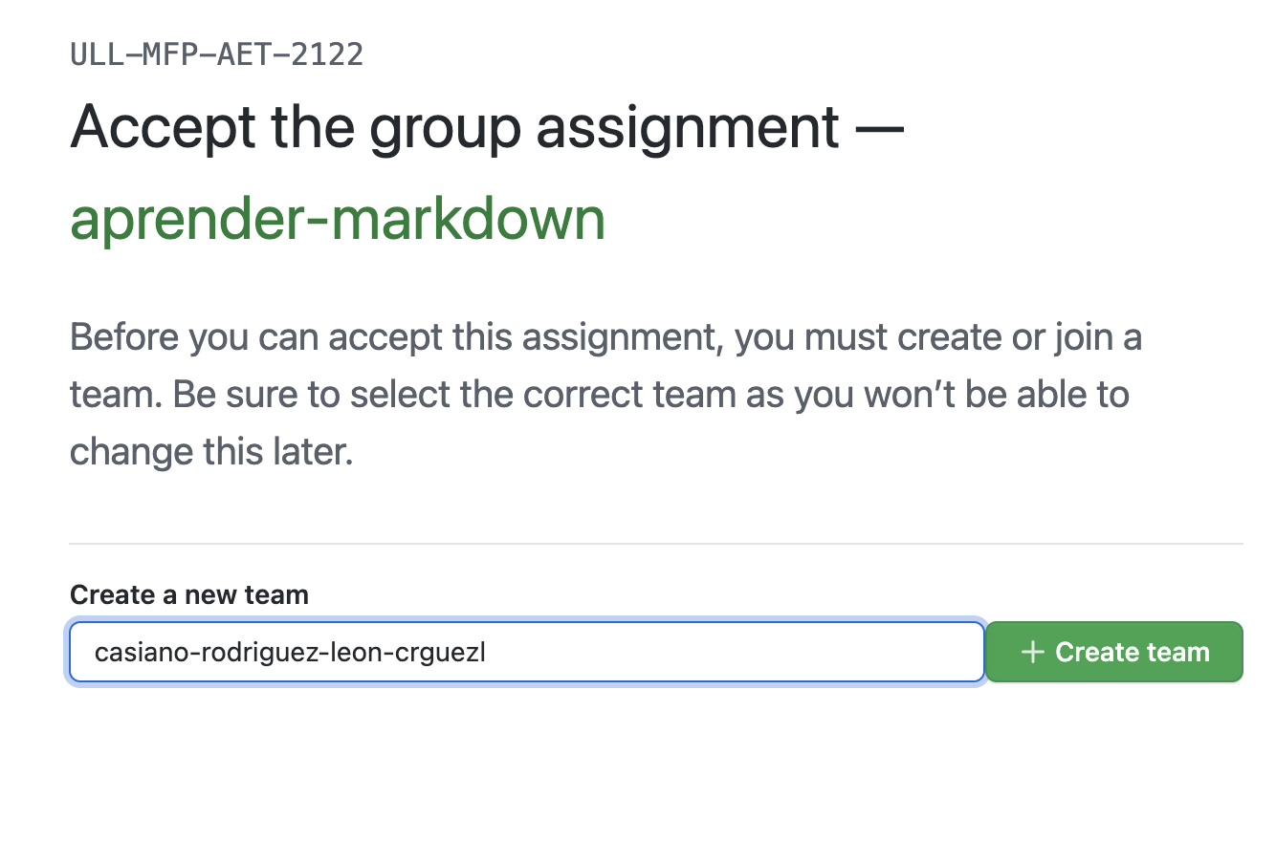Click the "Create team" text on button

(x=1133, y=652)
